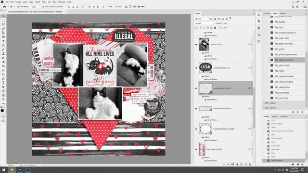Image resolution: width=308 pixels, height=173 pixels.
Task: Click Delete state trash icon in History panel
Action: 303,164
